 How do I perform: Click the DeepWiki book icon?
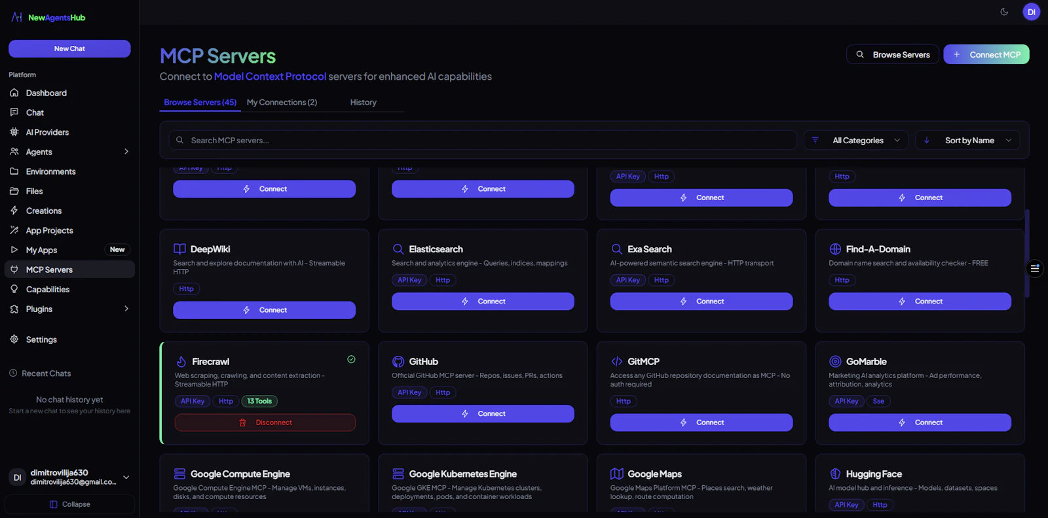(x=179, y=249)
